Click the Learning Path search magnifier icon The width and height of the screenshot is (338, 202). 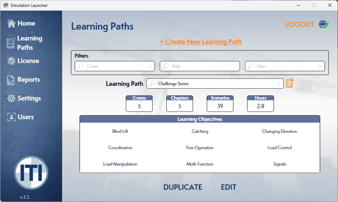(152, 83)
